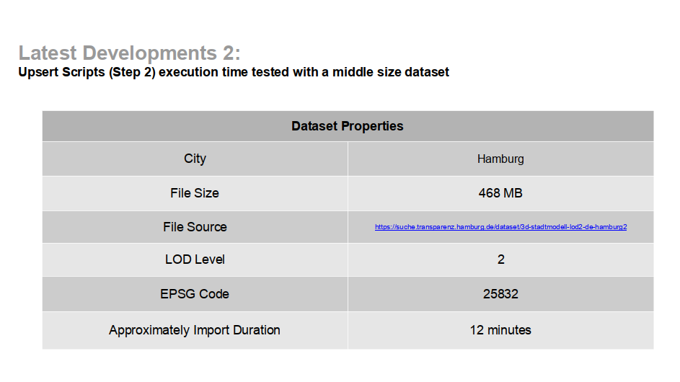Screen dimensions: 680x382
Task: Click the word Hamburg in the table
Action: pos(500,159)
